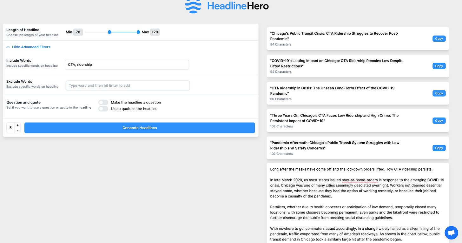Image resolution: width=462 pixels, height=243 pixels.
Task: Copy the COVID-19's Lasting Impact headline
Action: 439,66
